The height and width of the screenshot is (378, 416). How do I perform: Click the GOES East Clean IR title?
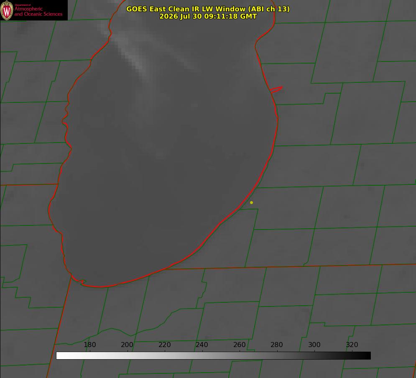click(208, 9)
